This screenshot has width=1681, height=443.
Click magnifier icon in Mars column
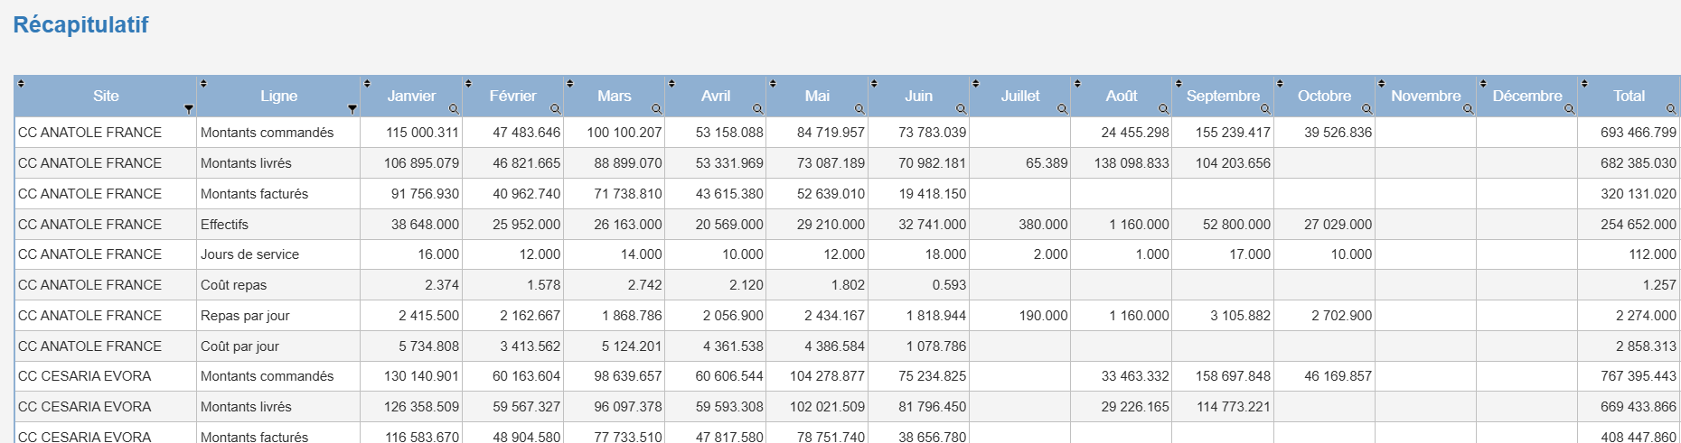click(656, 109)
